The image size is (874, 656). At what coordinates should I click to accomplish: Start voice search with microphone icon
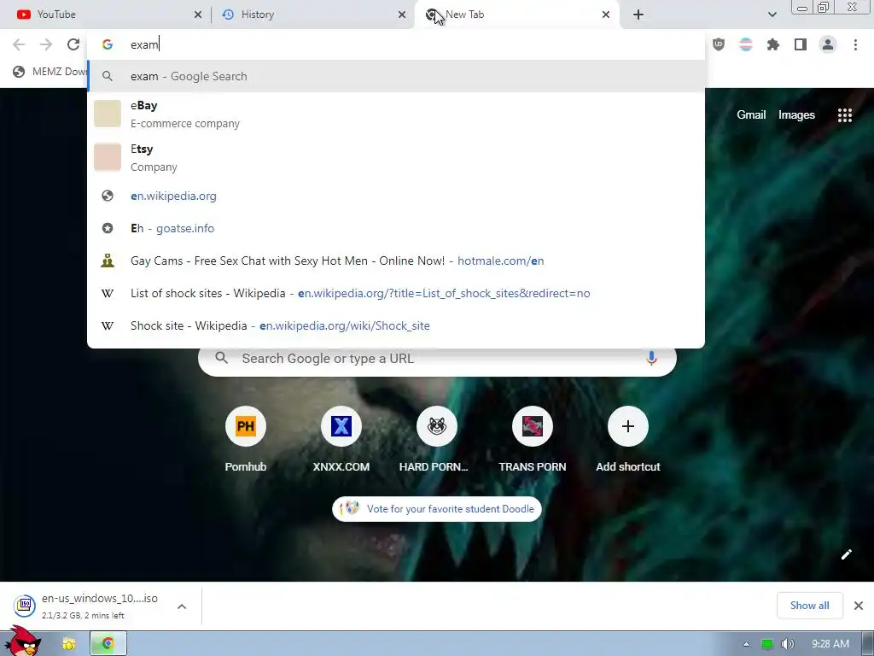point(651,358)
